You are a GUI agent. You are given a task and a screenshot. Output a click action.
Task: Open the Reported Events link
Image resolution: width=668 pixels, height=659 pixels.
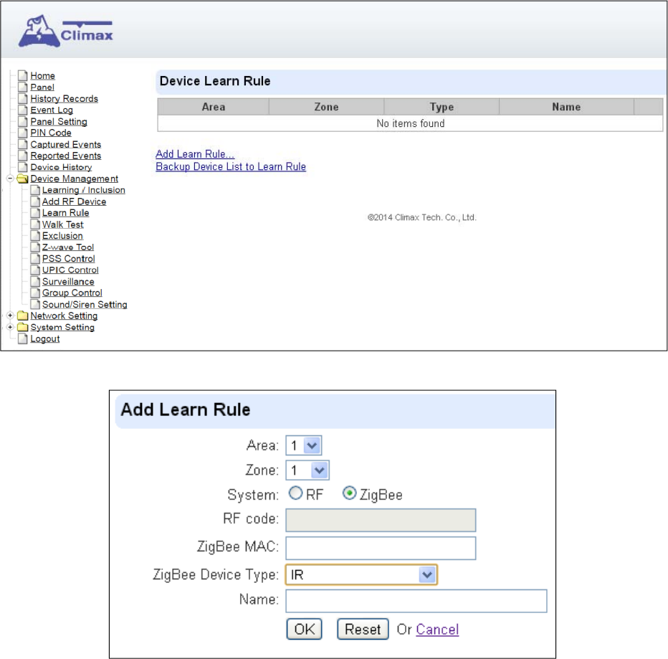click(66, 156)
